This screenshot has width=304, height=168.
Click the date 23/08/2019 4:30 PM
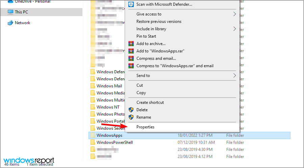pos(195,150)
